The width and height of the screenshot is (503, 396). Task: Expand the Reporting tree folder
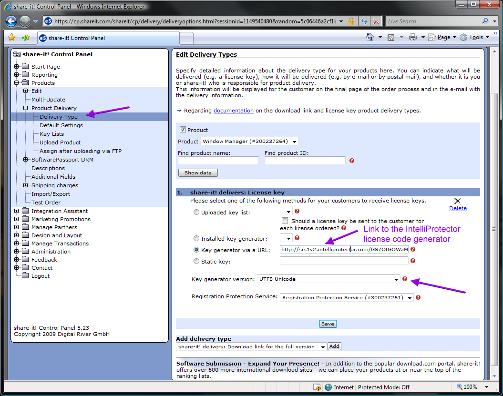tap(17, 75)
